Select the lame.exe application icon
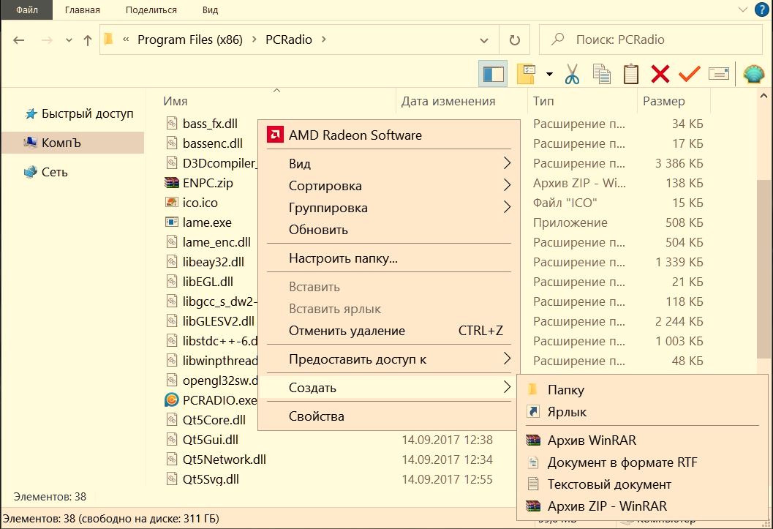The width and height of the screenshot is (773, 529). click(x=172, y=222)
